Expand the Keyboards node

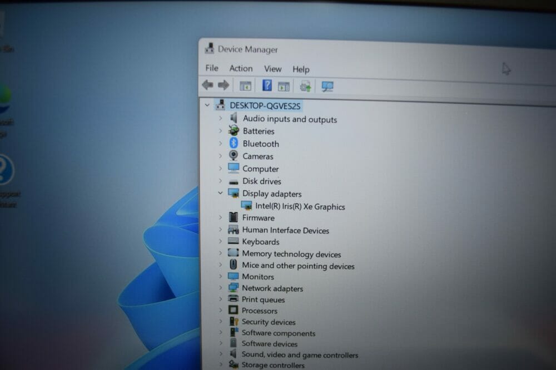[x=220, y=241]
